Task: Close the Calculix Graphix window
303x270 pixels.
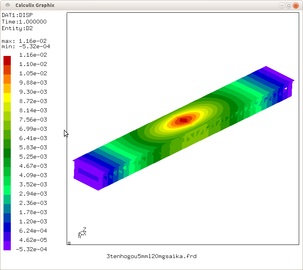Action: [x=296, y=5]
